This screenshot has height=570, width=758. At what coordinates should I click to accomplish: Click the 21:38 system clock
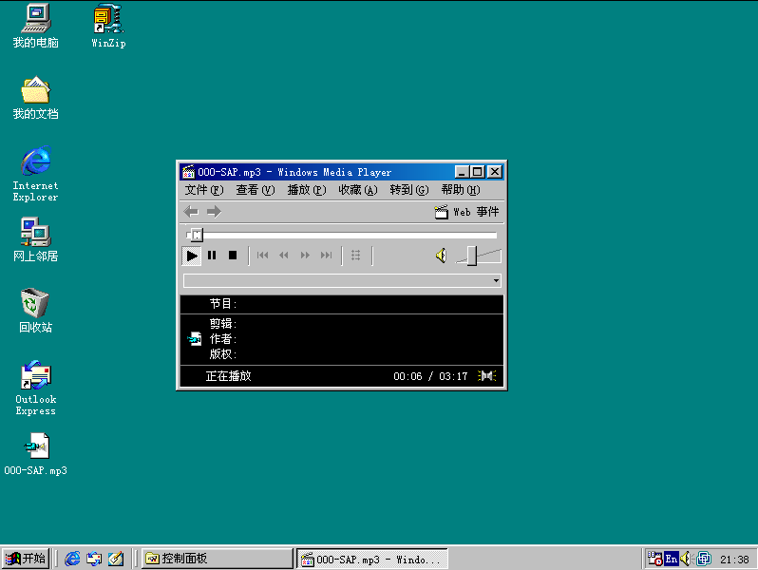[734, 560]
